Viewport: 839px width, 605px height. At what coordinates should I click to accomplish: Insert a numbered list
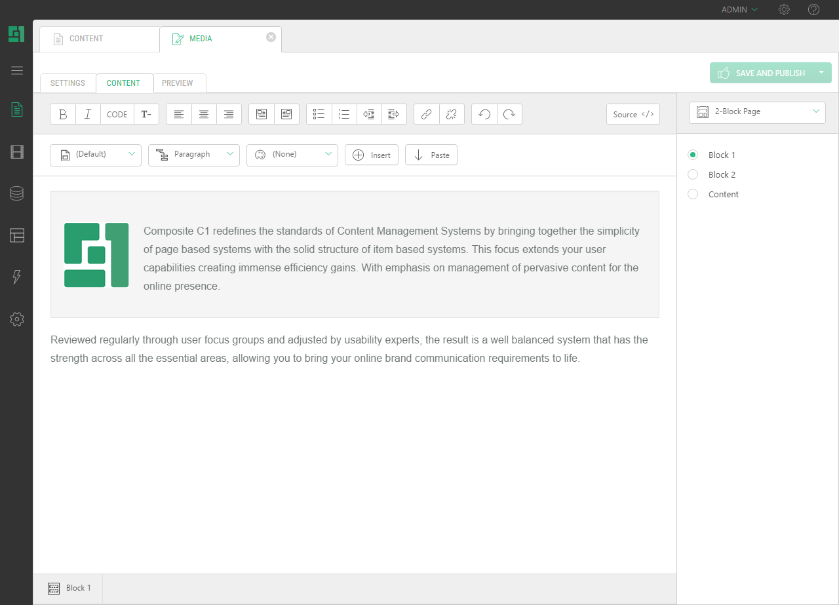344,114
